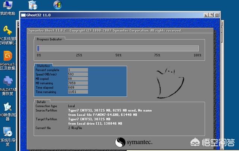Click the Target Partition label
This screenshot has width=239, height=151.
pyautogui.click(x=46, y=119)
